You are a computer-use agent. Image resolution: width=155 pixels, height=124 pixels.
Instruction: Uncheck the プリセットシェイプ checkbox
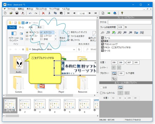coord(102,44)
